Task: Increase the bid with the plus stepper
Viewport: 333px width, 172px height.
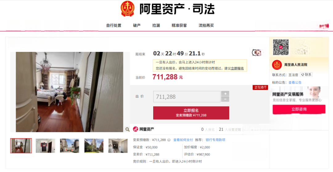Action: click(225, 94)
